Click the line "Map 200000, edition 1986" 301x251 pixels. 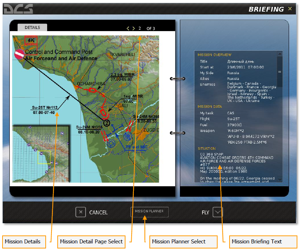click(223, 171)
